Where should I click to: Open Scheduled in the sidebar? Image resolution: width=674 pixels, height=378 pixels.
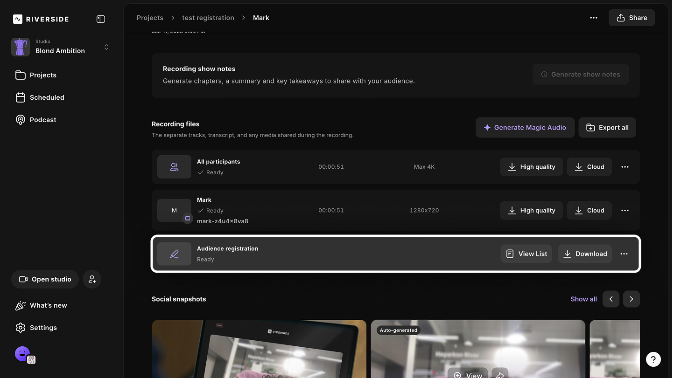[x=47, y=97]
